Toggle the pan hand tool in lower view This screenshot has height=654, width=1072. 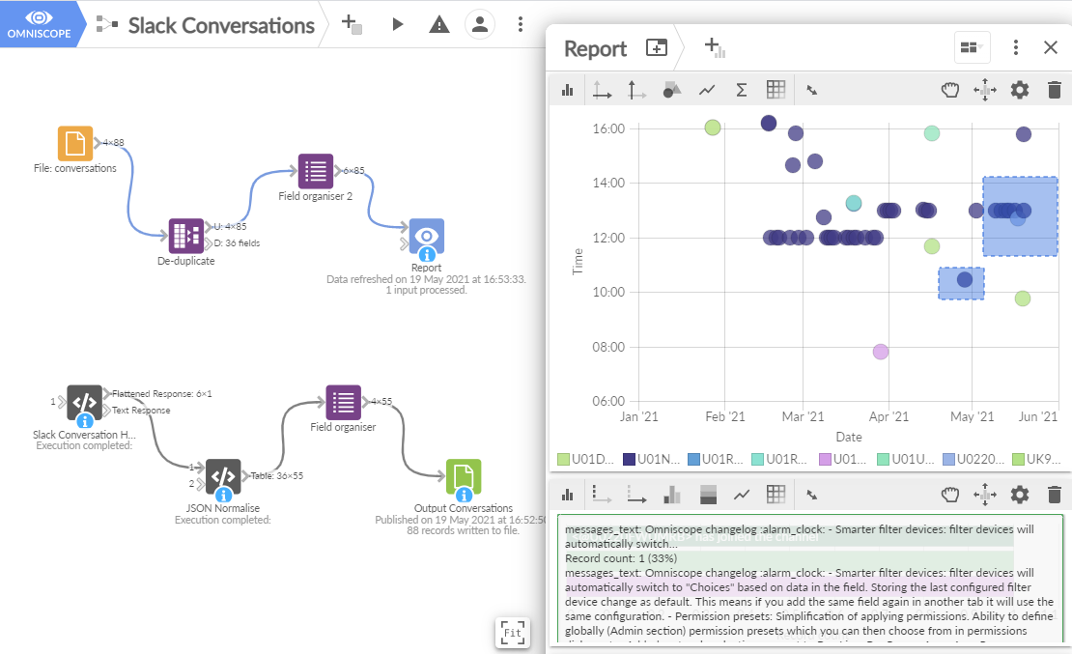(x=950, y=495)
